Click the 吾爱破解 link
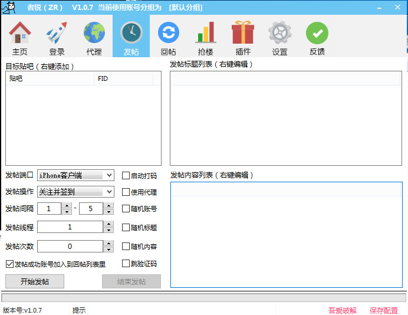 pyautogui.click(x=342, y=310)
